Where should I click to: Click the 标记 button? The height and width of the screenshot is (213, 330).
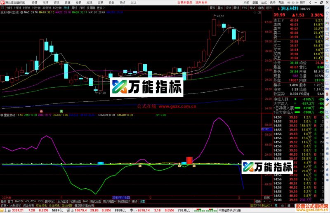(x=252, y=8)
